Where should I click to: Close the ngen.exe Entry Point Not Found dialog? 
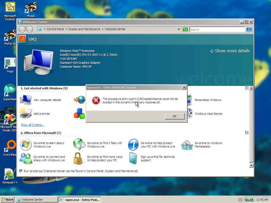pos(184,87)
